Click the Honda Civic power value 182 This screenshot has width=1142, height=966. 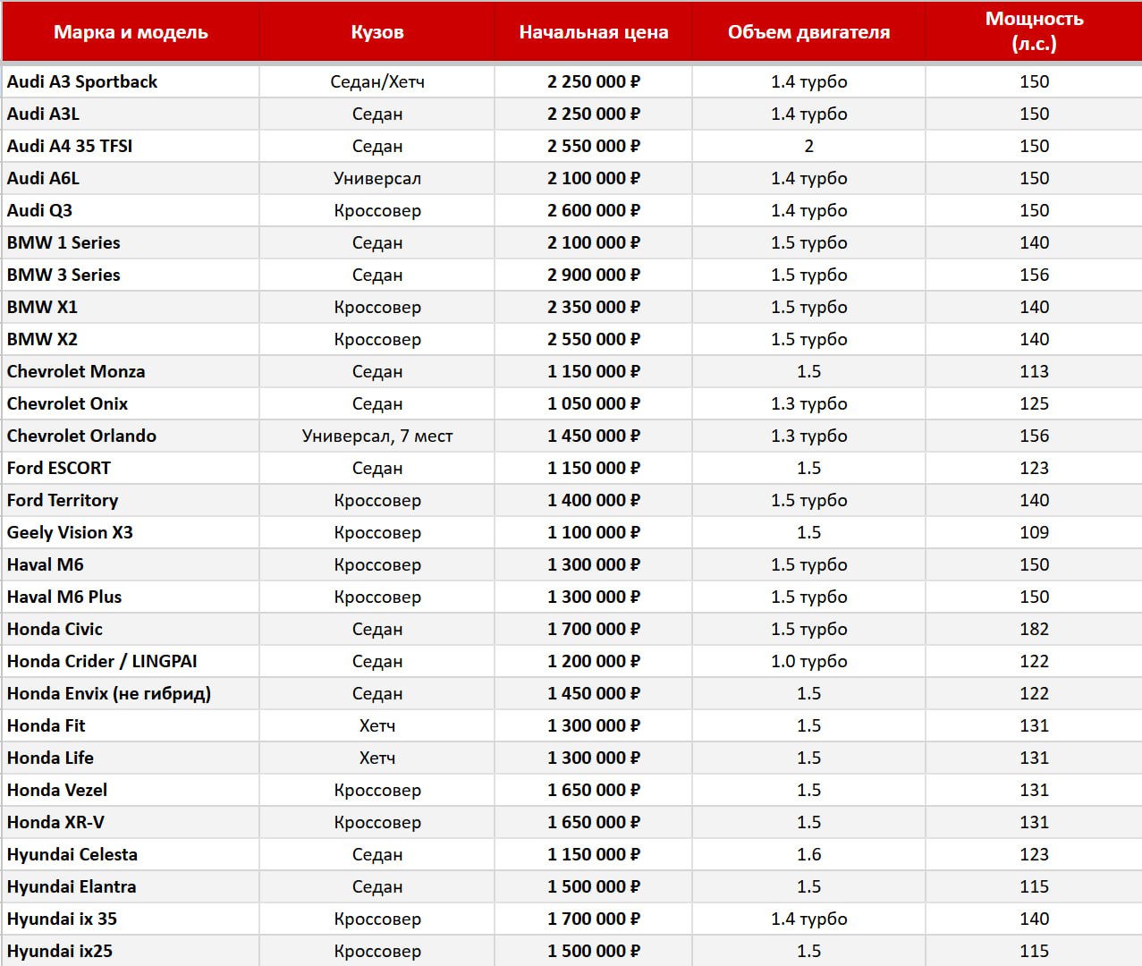(1034, 629)
